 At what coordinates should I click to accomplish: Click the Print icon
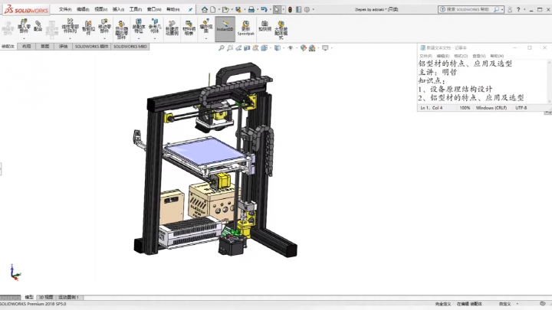251,9
